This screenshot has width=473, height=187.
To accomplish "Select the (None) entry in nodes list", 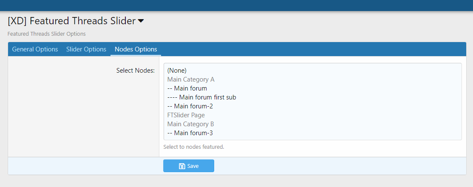I will click(177, 71).
